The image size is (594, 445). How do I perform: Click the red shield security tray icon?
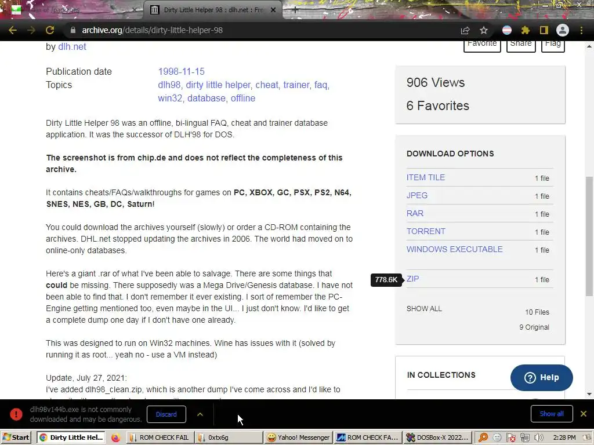(511, 438)
